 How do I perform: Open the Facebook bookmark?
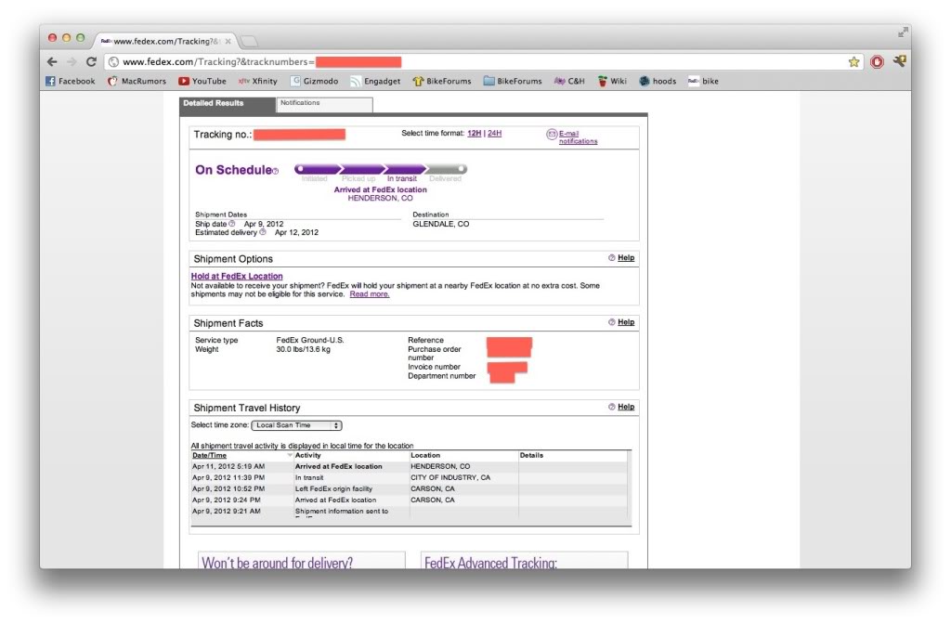tap(71, 82)
